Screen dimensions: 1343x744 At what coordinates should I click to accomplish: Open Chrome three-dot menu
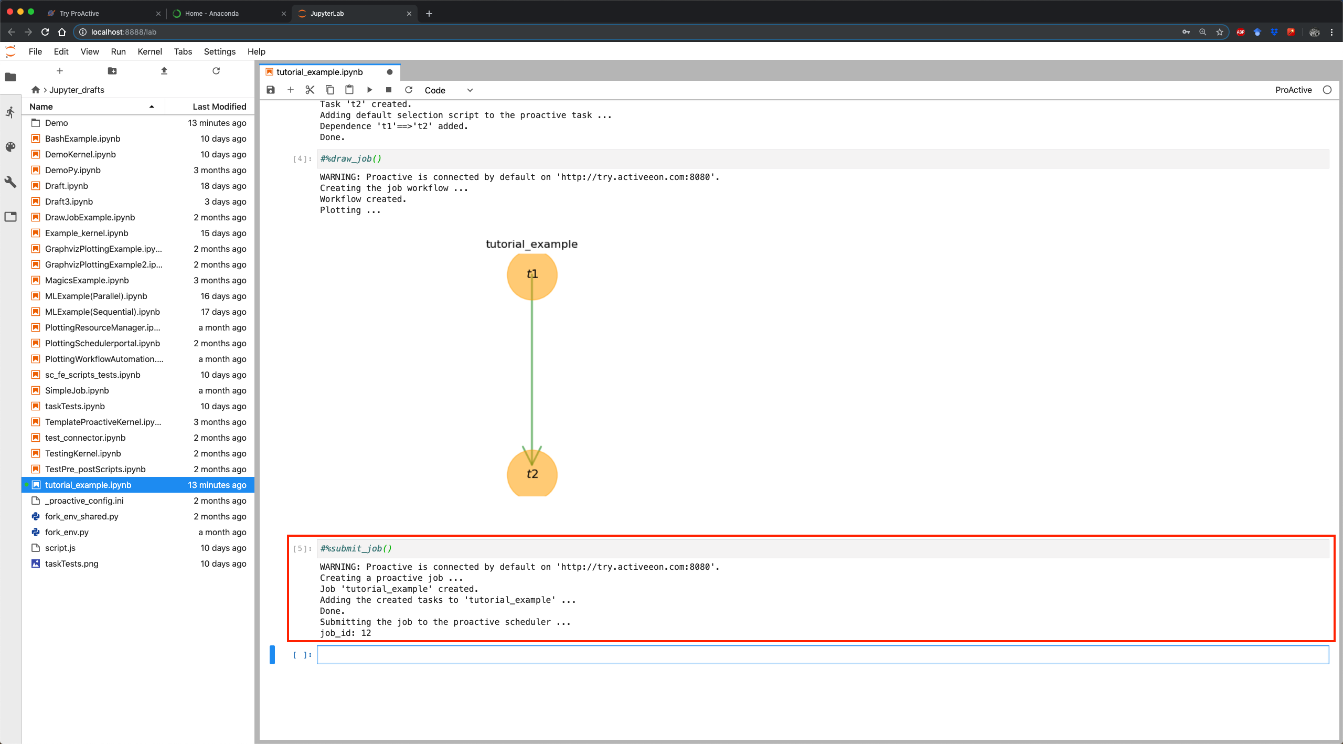pyautogui.click(x=1331, y=32)
